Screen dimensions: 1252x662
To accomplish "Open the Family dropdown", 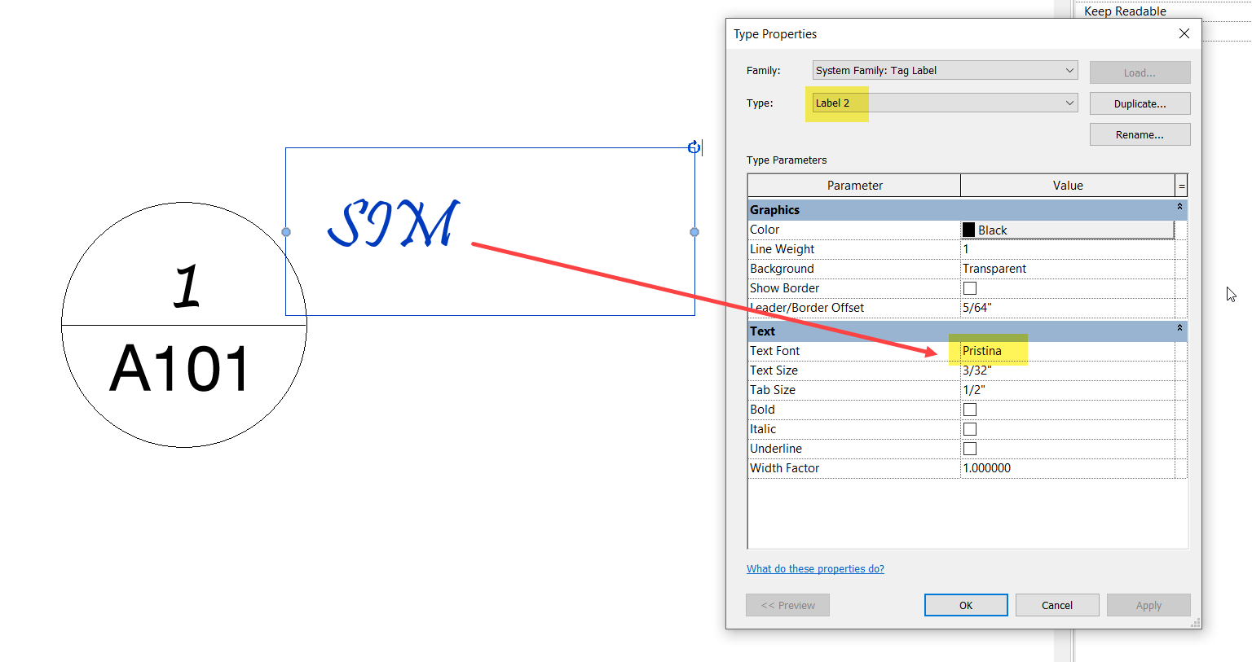I will point(1069,70).
